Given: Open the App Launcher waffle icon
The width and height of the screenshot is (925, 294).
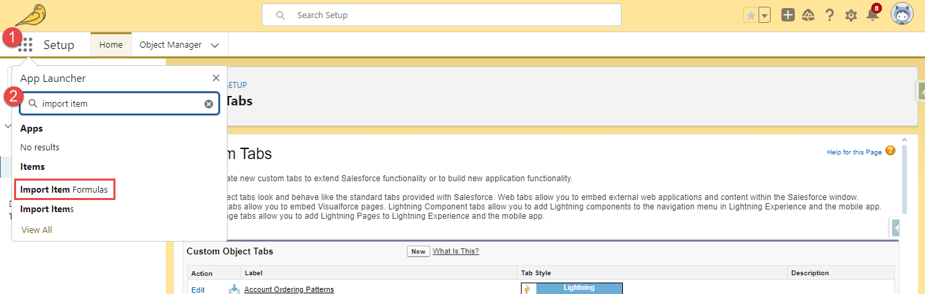Looking at the screenshot, I should (26, 45).
